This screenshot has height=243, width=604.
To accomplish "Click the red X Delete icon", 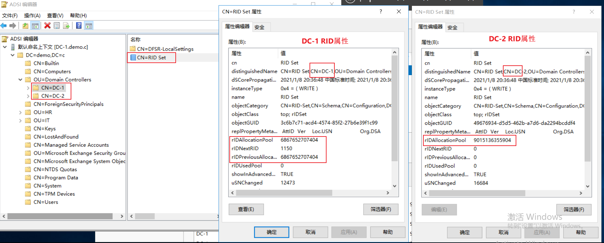I will click(47, 25).
